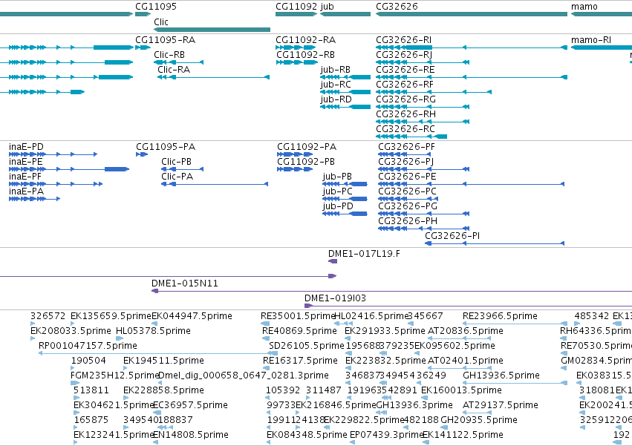Image resolution: width=632 pixels, height=446 pixels.
Task: Click protein label CG32626-PF
Action: tap(407, 147)
